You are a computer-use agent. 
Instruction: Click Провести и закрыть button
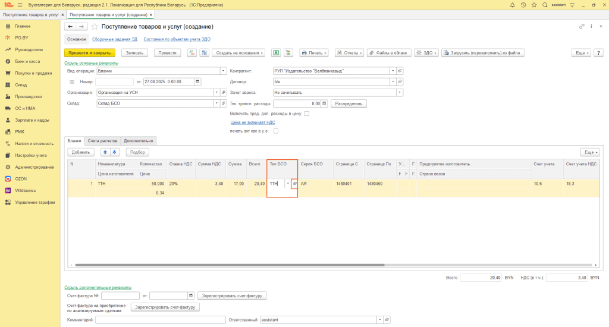click(90, 53)
